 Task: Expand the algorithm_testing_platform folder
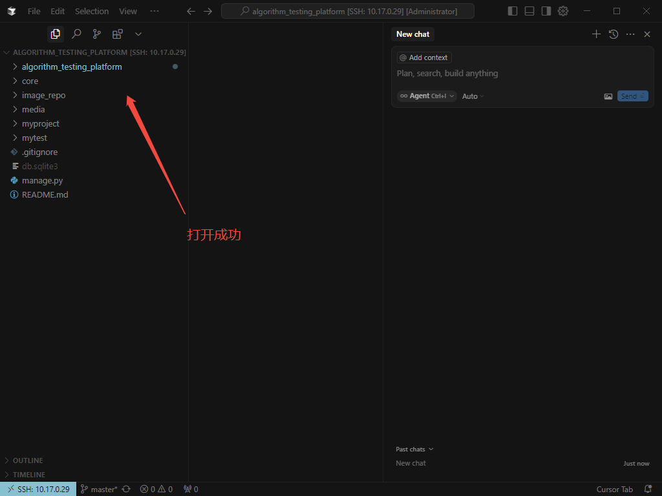(x=94, y=67)
